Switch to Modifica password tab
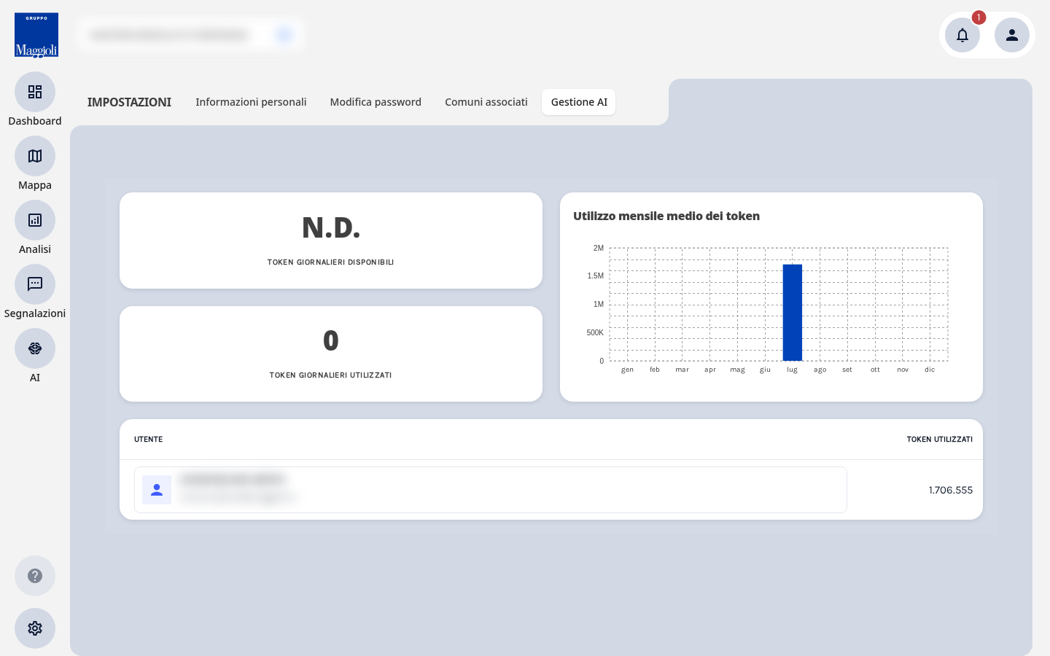 376,102
